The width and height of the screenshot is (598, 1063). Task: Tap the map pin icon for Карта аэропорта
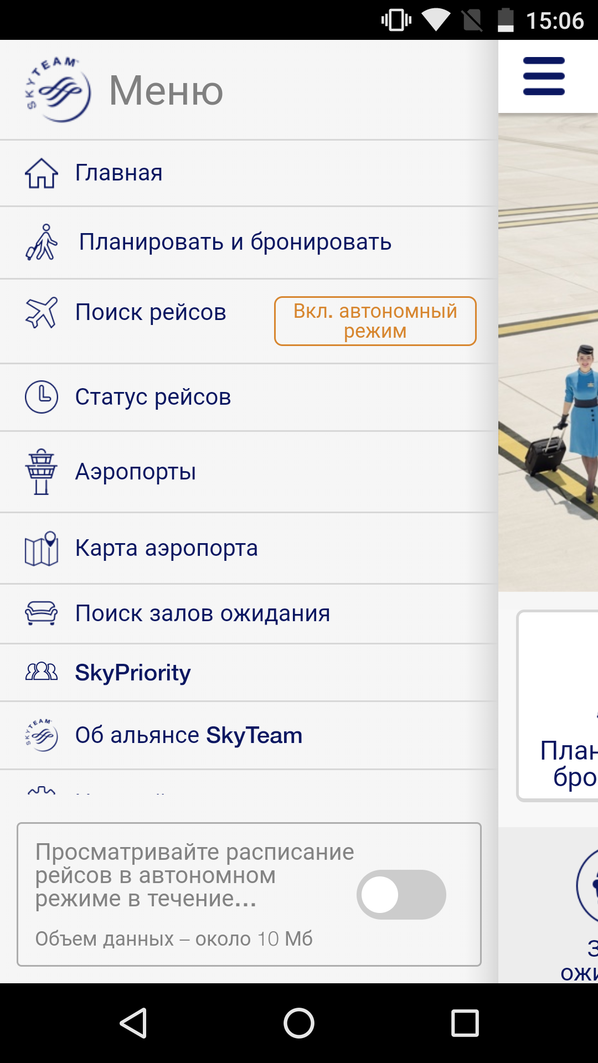[42, 548]
